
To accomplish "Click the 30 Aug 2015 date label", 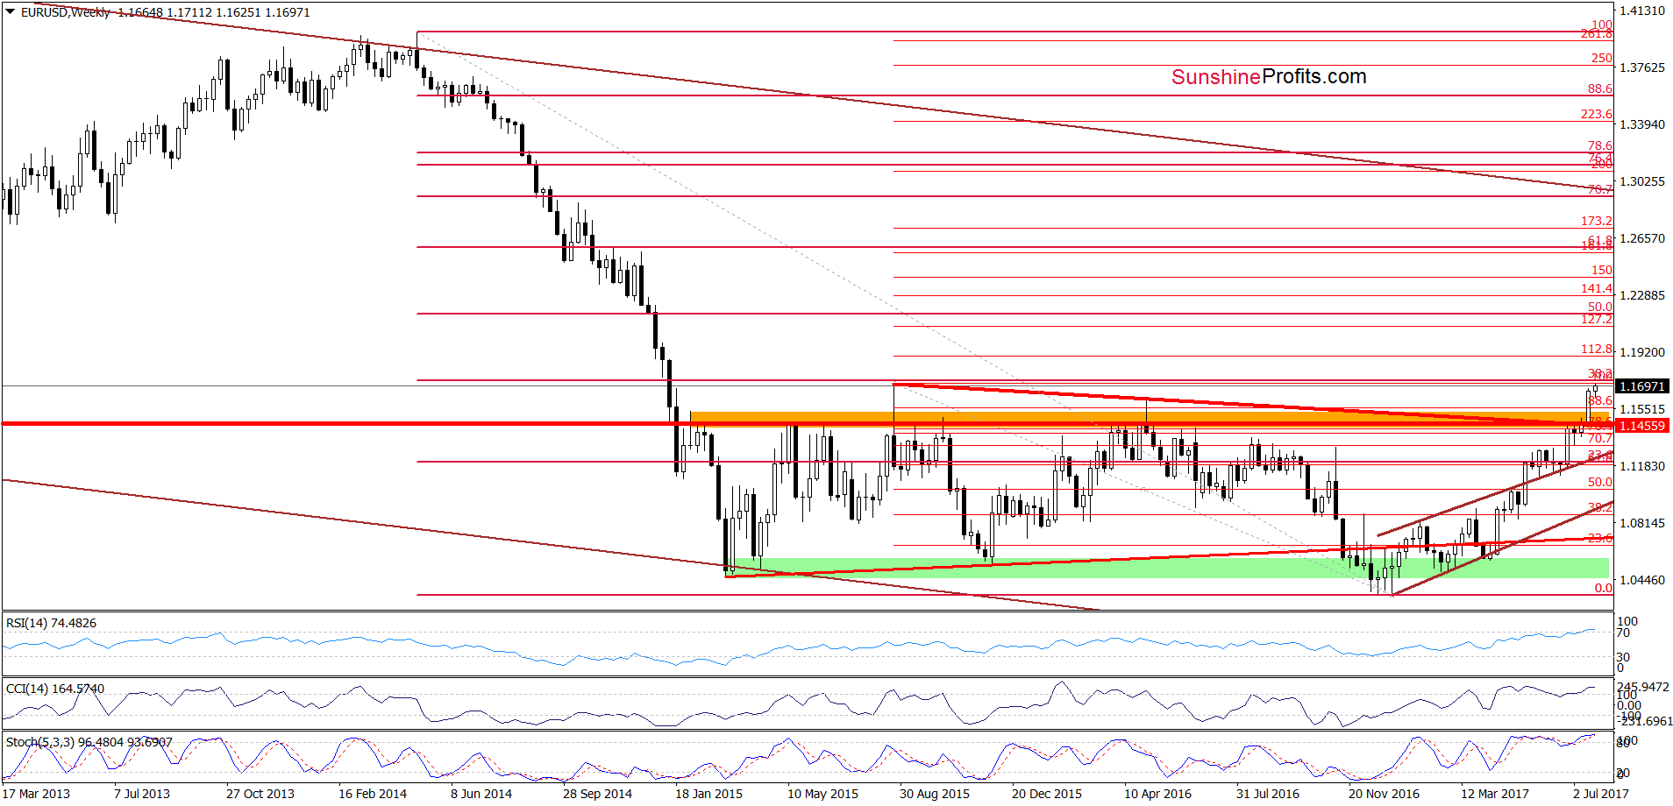I will (935, 794).
